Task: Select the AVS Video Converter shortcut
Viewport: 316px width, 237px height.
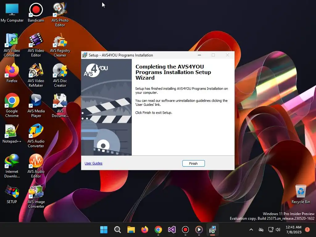Action: 12,45
